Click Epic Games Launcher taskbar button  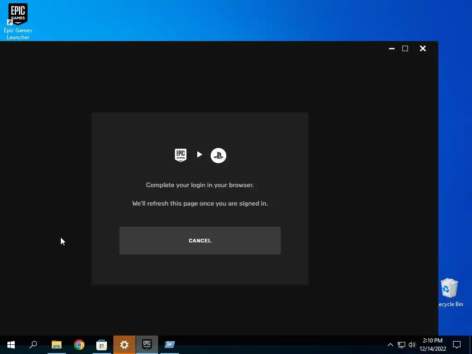(147, 345)
